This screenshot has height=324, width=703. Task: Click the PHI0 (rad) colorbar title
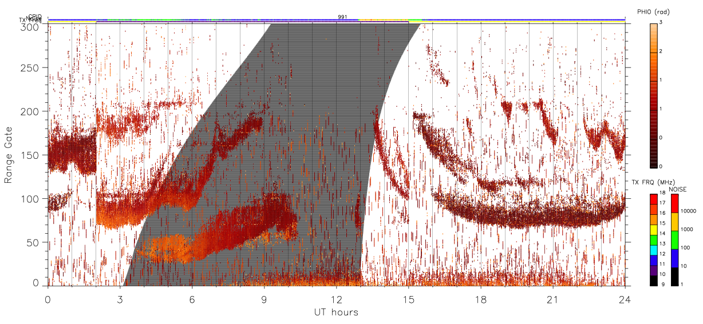point(654,12)
